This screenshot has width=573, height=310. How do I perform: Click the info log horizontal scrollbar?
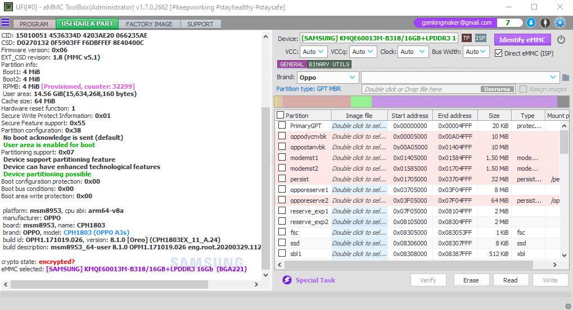pos(110,284)
